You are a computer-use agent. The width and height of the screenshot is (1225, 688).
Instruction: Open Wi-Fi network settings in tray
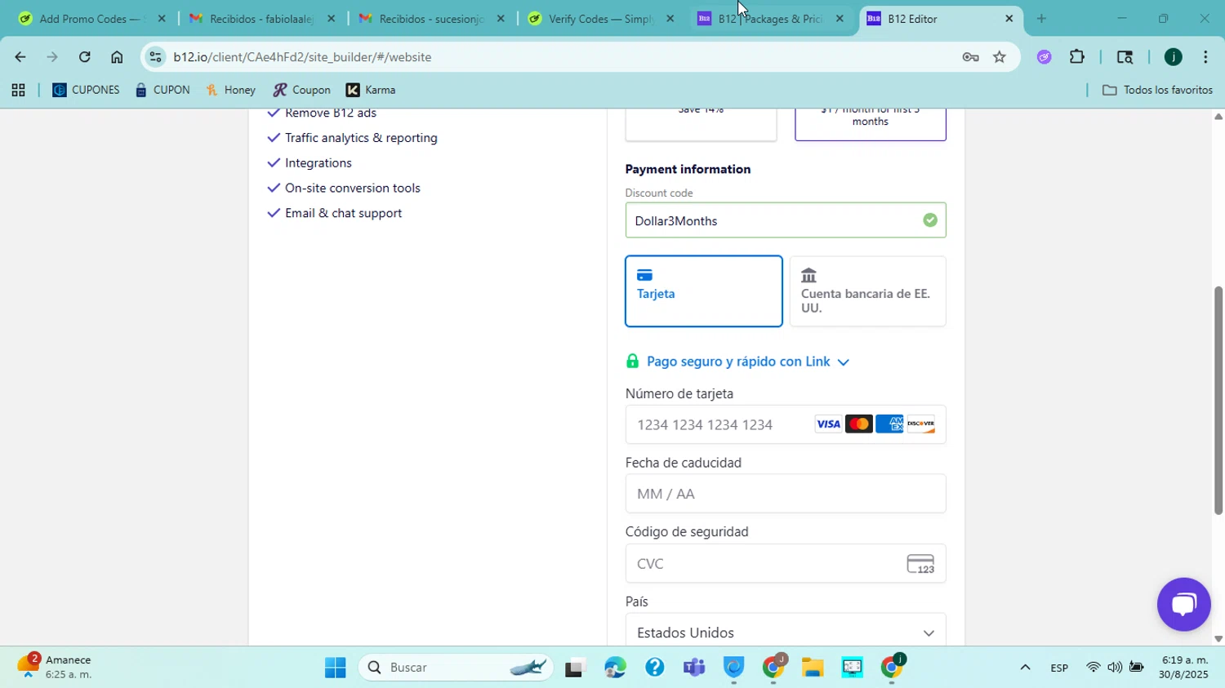pos(1093,668)
